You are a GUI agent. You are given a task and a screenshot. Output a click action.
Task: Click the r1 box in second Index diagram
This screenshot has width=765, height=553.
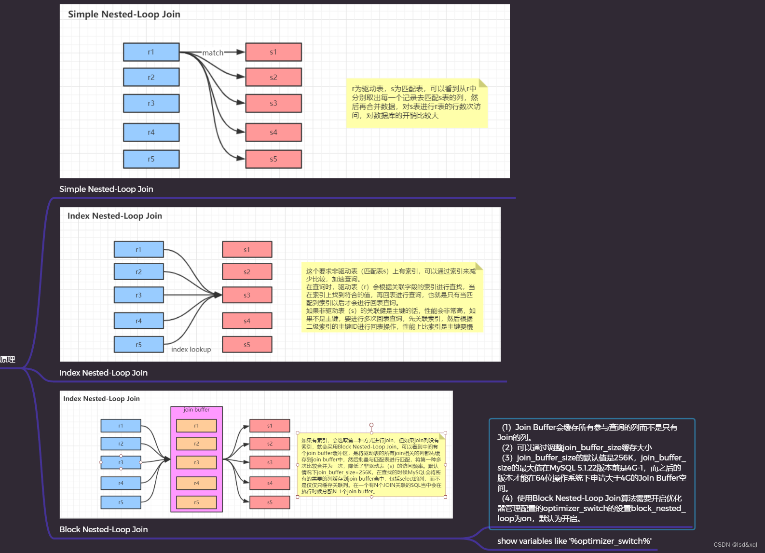(x=139, y=250)
